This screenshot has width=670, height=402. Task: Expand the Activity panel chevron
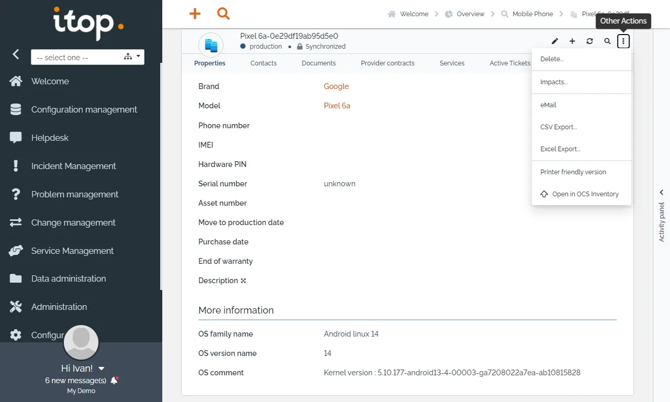(x=662, y=192)
